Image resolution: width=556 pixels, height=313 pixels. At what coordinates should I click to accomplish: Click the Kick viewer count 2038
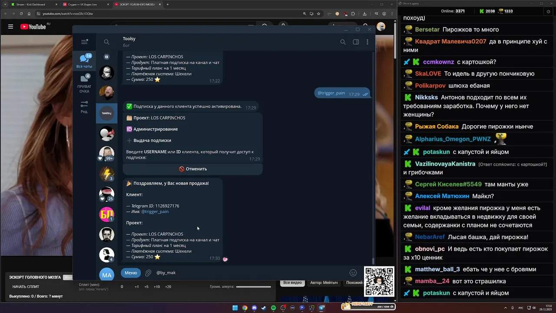tap(486, 11)
